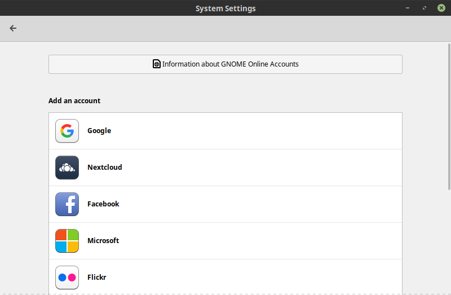This screenshot has width=451, height=295.
Task: Close the System Settings window
Action: tap(441, 8)
